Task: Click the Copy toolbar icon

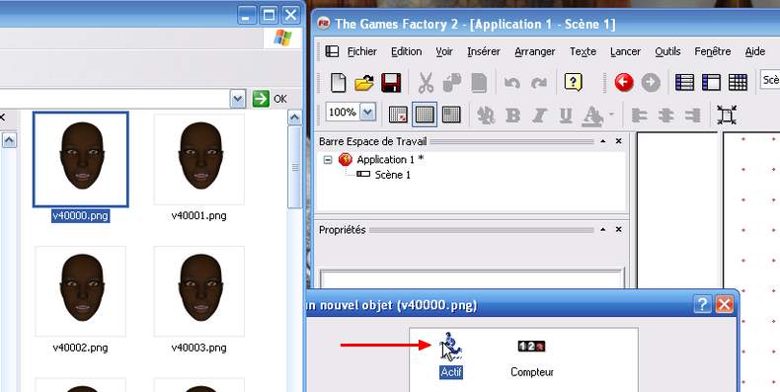Action: 451,83
